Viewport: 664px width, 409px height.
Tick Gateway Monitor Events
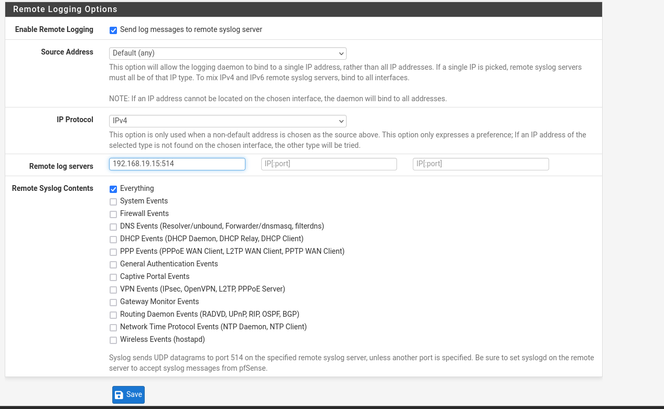click(x=113, y=303)
